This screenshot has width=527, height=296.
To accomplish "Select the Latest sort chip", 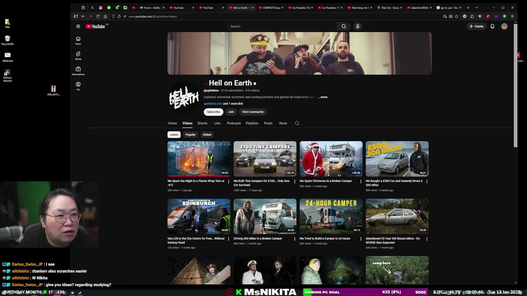I will (174, 134).
